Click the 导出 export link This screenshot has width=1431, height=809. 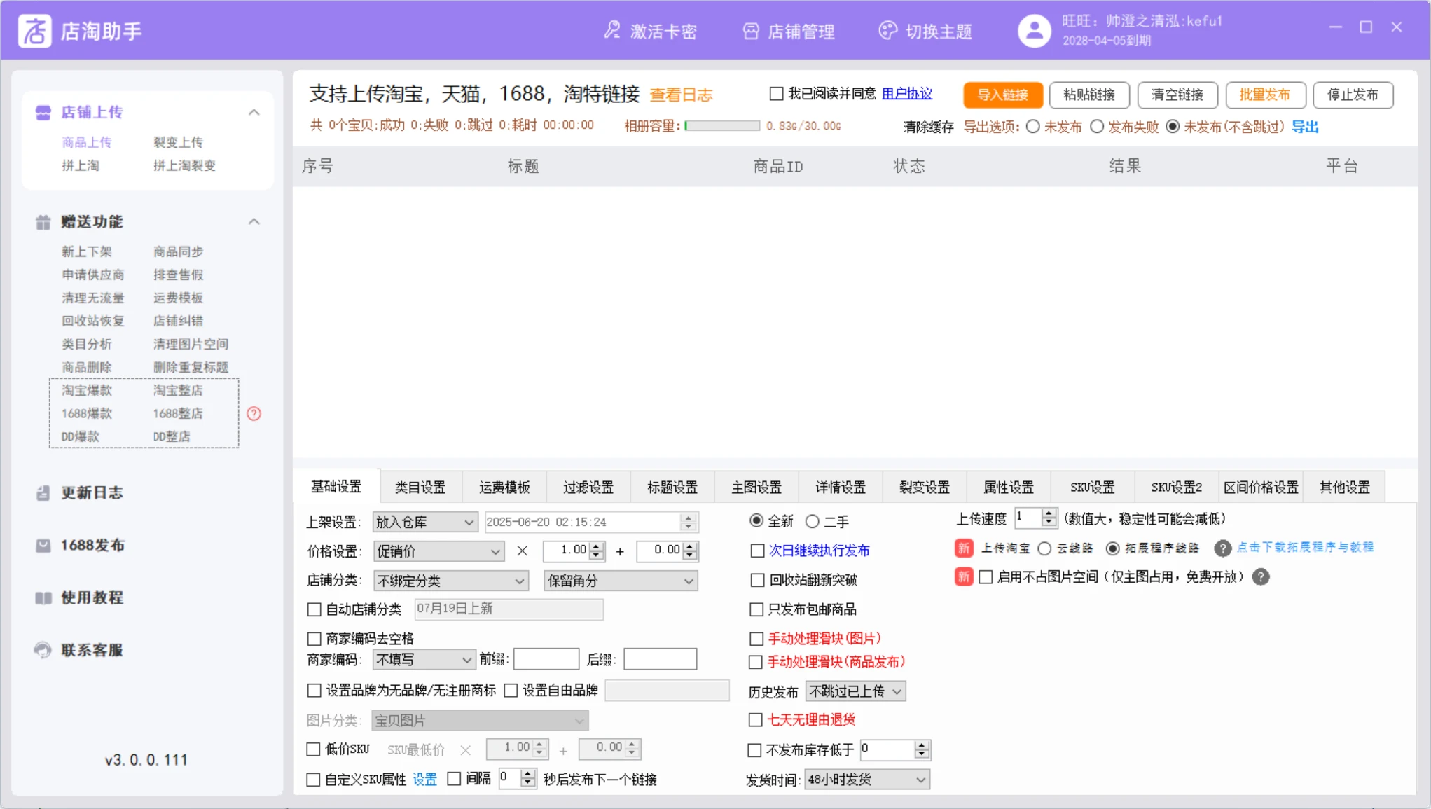click(1305, 127)
